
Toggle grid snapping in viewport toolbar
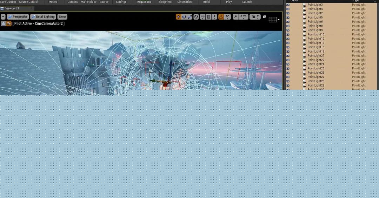[x=208, y=17]
